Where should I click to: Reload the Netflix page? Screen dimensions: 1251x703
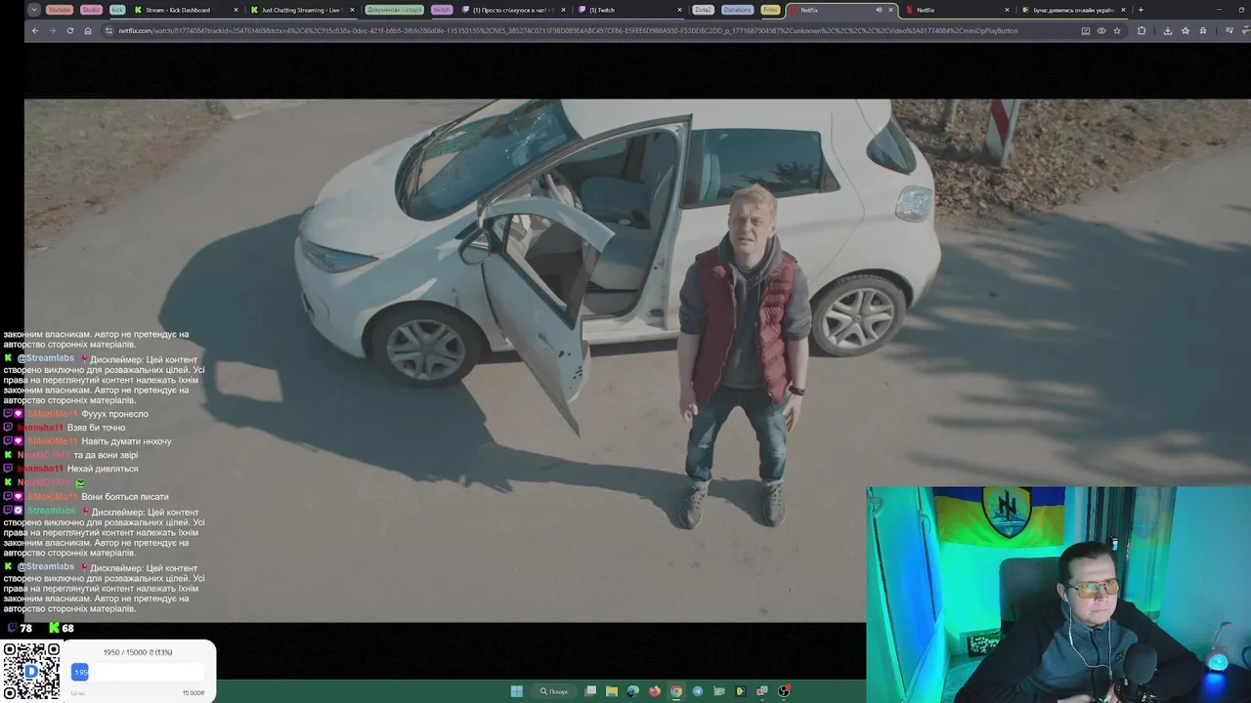(70, 30)
